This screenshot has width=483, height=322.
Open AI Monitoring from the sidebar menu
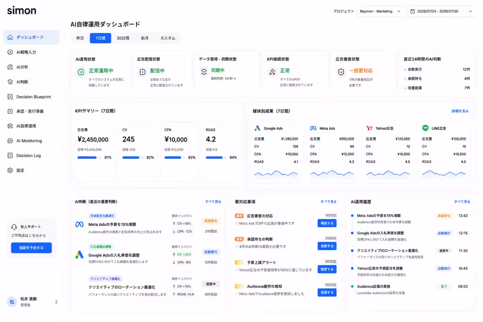(31, 141)
